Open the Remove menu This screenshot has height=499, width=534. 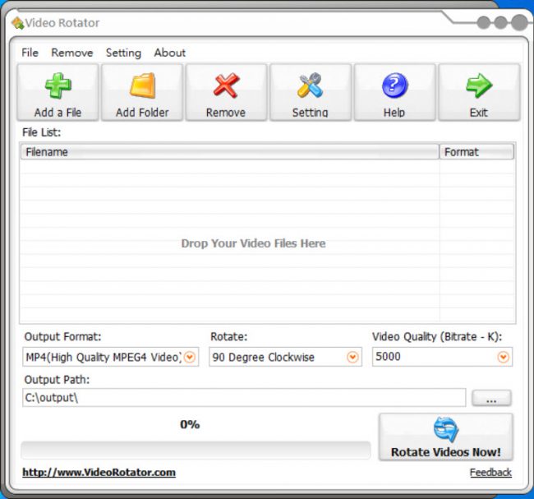coord(72,53)
